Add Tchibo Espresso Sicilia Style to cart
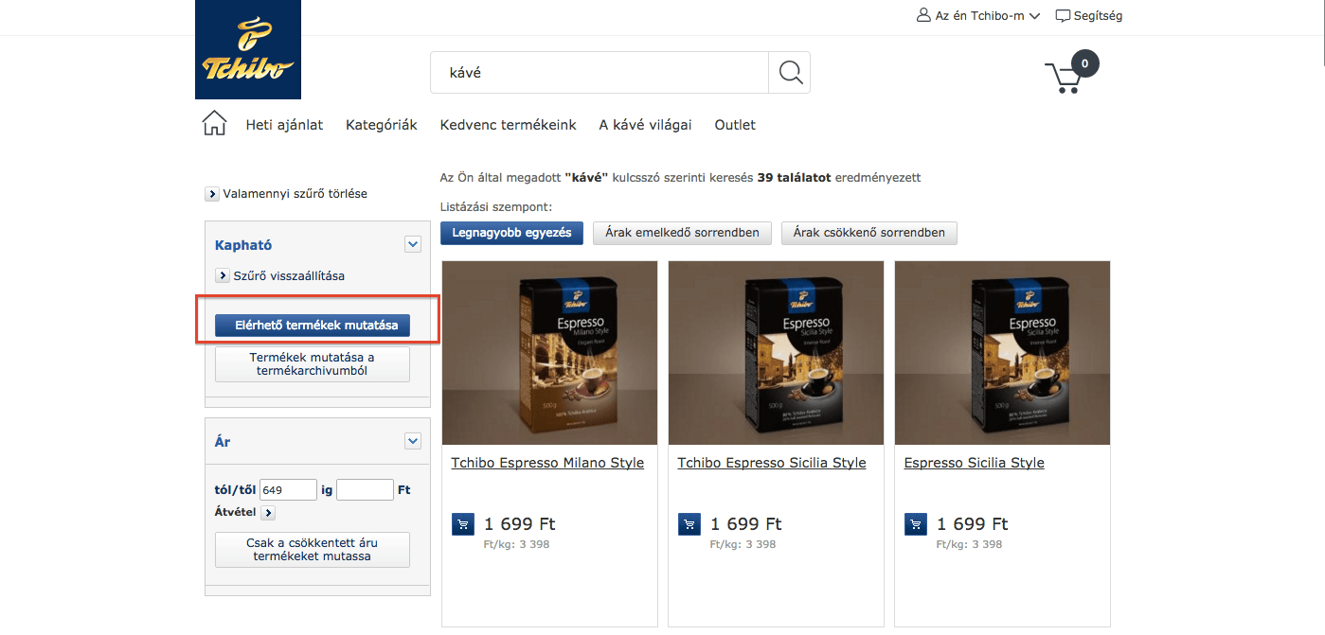 [689, 523]
